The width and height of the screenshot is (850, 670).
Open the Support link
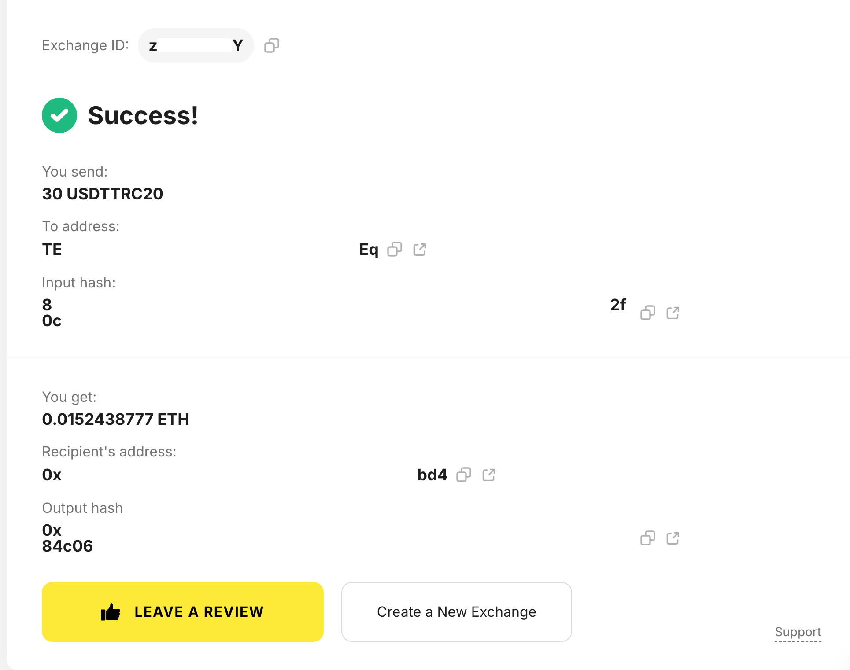pyautogui.click(x=798, y=632)
